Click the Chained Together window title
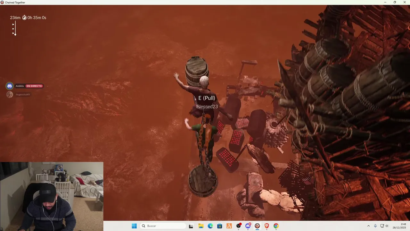The width and height of the screenshot is (410, 231). [15, 2]
